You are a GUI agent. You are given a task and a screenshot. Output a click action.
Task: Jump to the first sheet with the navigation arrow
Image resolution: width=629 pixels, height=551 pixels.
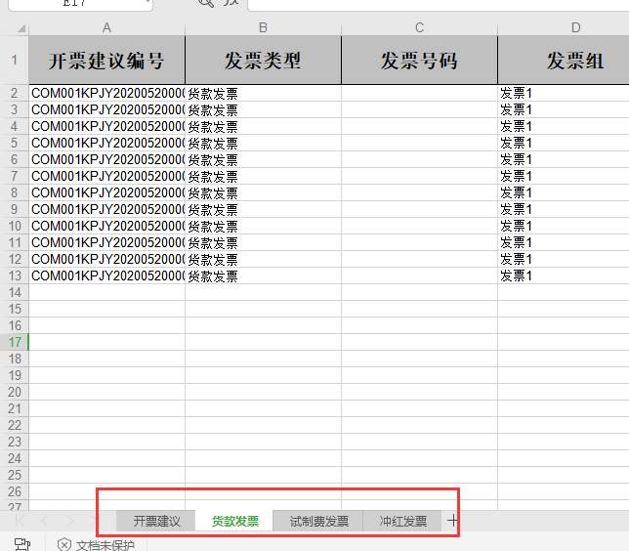tap(21, 521)
